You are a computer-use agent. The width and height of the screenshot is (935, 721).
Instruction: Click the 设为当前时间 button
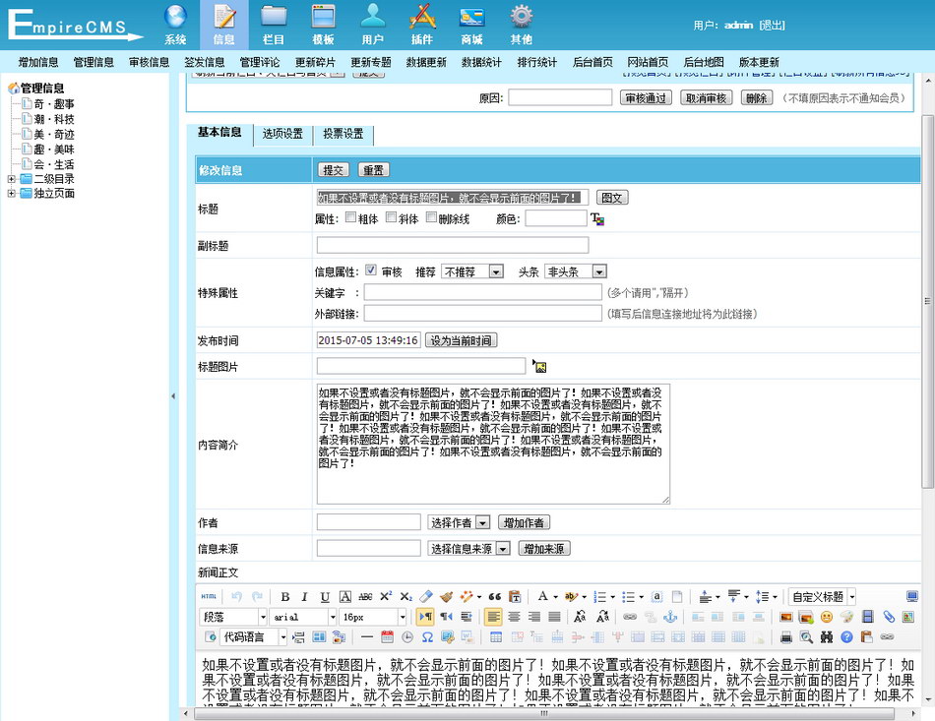click(461, 340)
